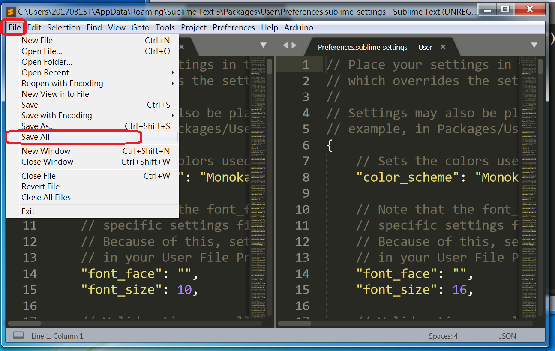Click the opening brace on line 6
The width and height of the screenshot is (555, 351).
point(330,145)
